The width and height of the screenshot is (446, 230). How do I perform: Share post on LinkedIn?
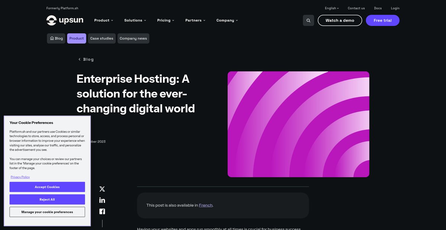102,200
